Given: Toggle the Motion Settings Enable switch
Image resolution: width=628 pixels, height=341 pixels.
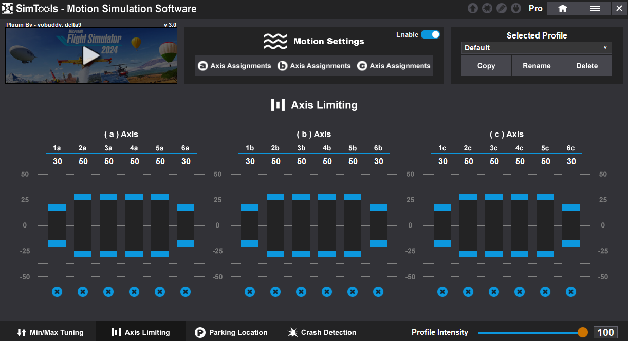Looking at the screenshot, I should (x=430, y=34).
